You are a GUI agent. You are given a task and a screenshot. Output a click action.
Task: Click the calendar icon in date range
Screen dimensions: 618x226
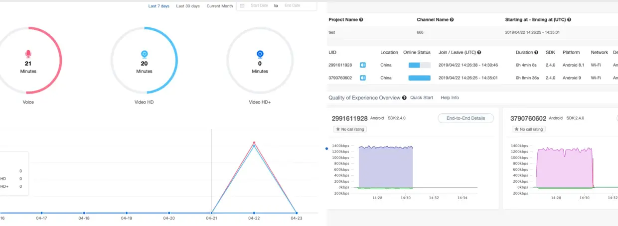(242, 6)
